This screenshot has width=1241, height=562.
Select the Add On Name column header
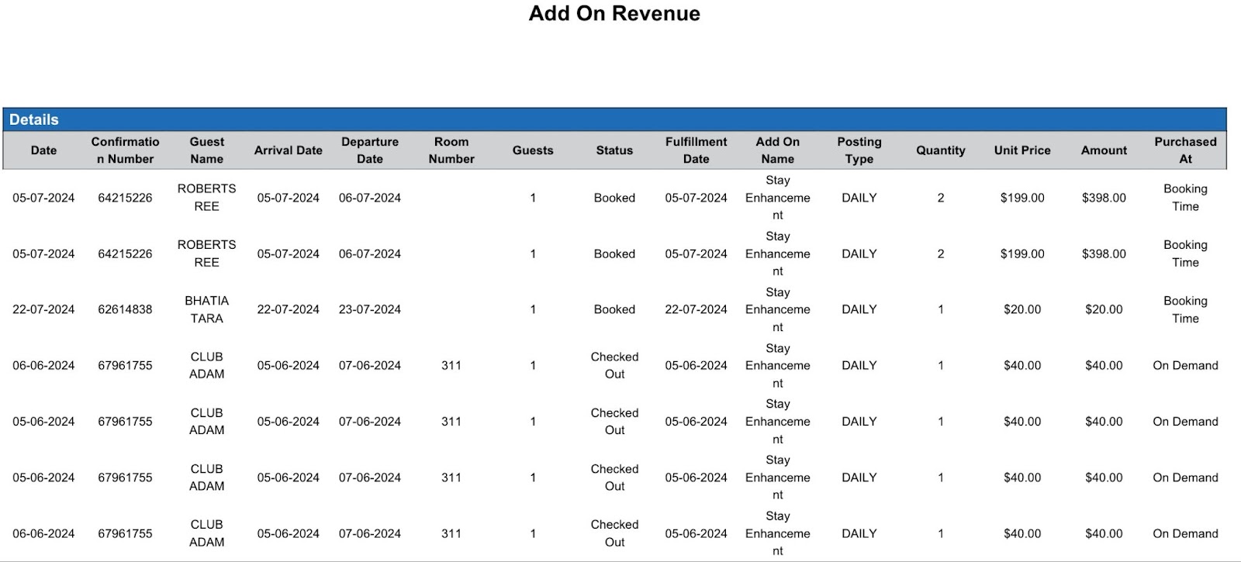(777, 150)
